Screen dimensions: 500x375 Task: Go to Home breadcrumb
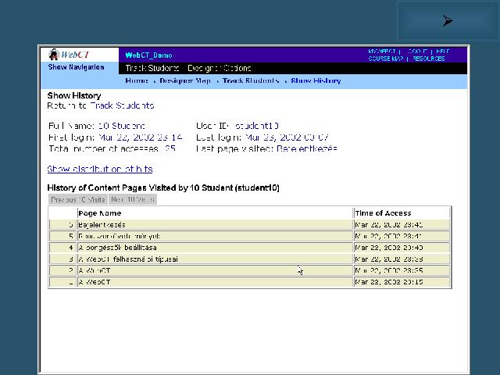click(137, 80)
